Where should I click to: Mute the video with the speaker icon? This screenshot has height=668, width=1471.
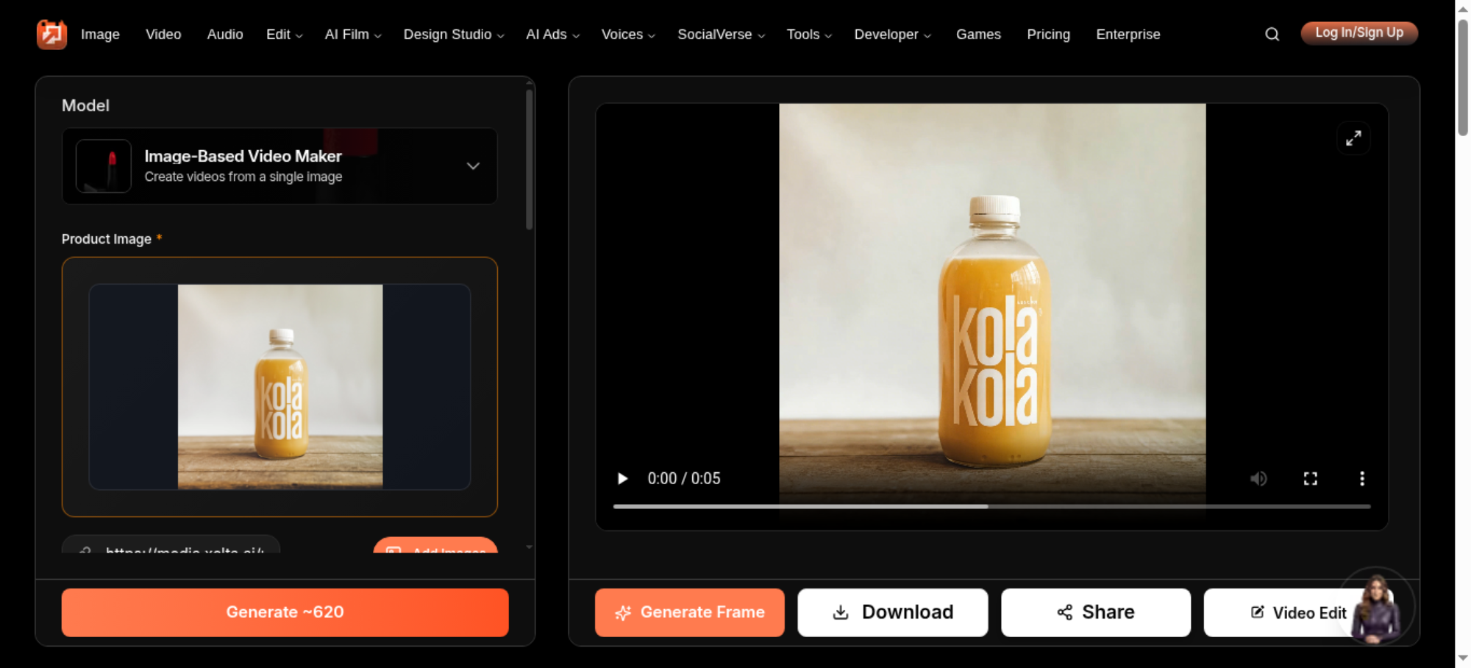pos(1258,479)
